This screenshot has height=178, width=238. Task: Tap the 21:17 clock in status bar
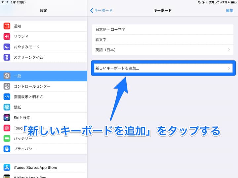pos(5,2)
